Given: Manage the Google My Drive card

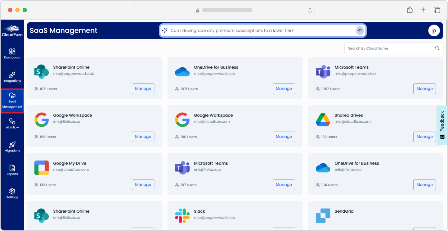Looking at the screenshot, I should 143,185.
